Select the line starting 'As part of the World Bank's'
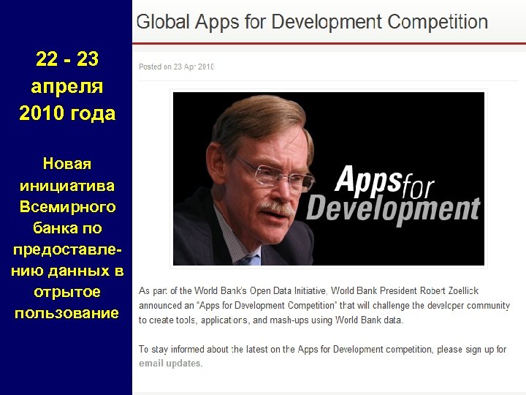 pos(308,290)
